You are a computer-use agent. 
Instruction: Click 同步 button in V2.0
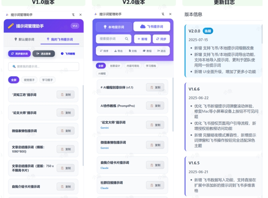click(x=161, y=39)
